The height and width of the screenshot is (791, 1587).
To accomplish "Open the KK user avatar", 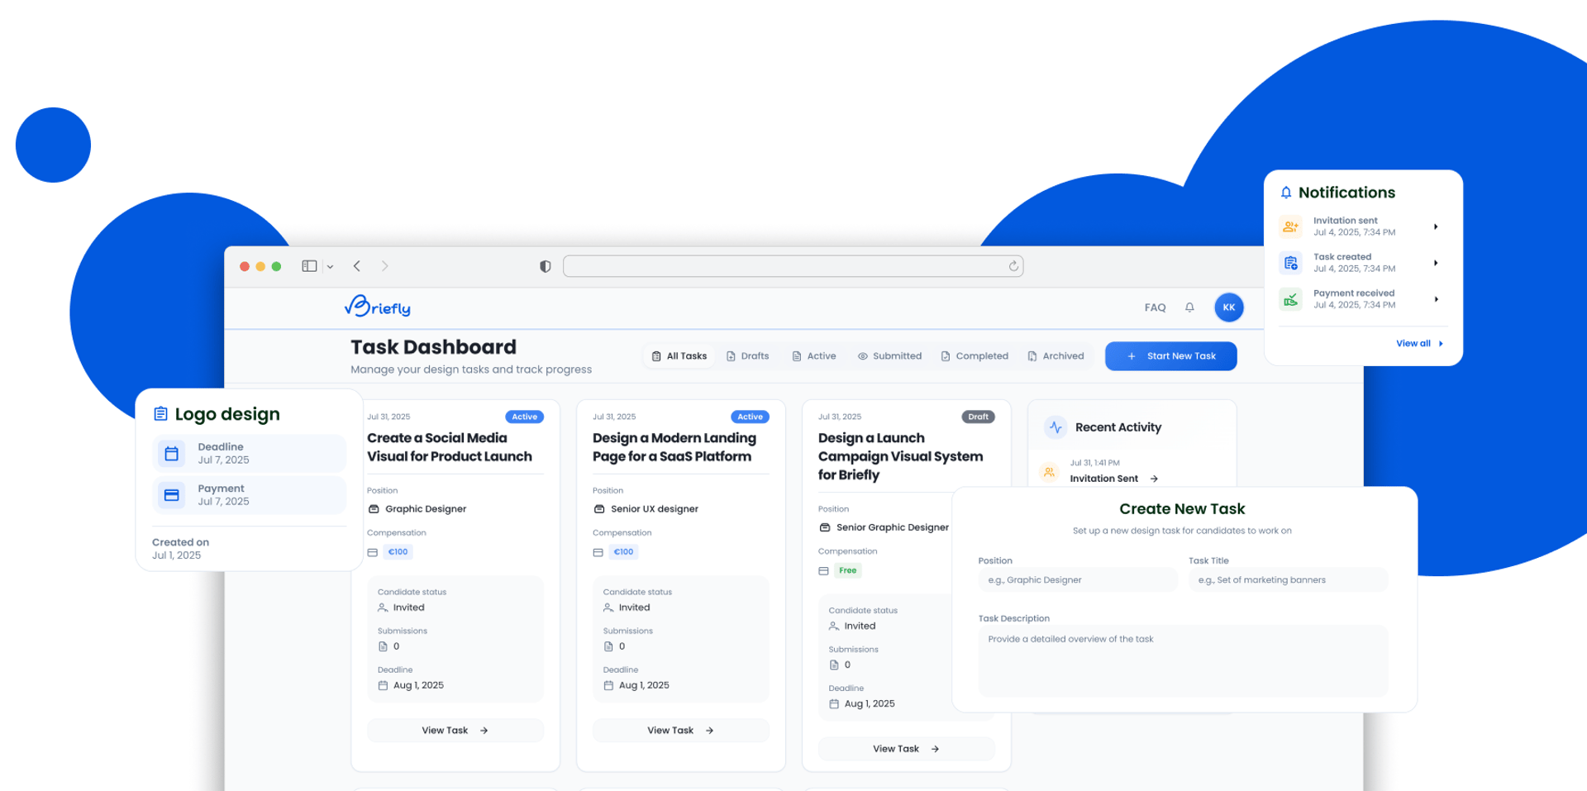I will (x=1228, y=307).
